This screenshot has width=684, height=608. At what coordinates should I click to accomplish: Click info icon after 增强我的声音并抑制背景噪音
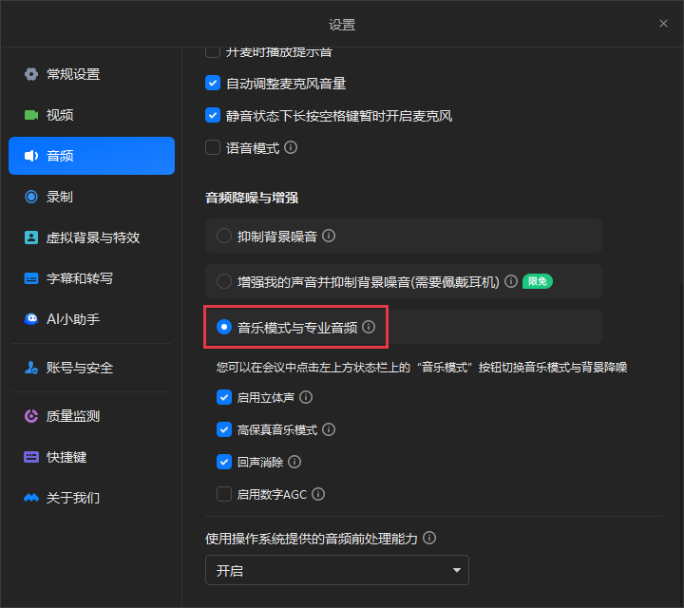click(511, 281)
